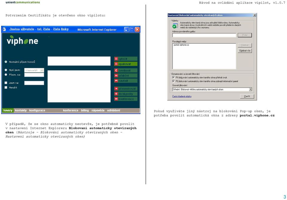Toggle the přehrát zvuk checkbox
This screenshot has height=200, width=287.
click(x=173, y=78)
